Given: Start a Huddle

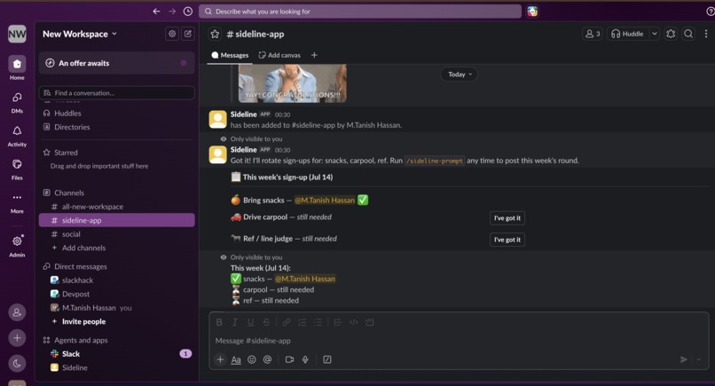Looking at the screenshot, I should tap(627, 34).
